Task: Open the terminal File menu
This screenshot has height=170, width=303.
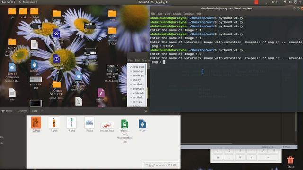Action: pos(153,14)
